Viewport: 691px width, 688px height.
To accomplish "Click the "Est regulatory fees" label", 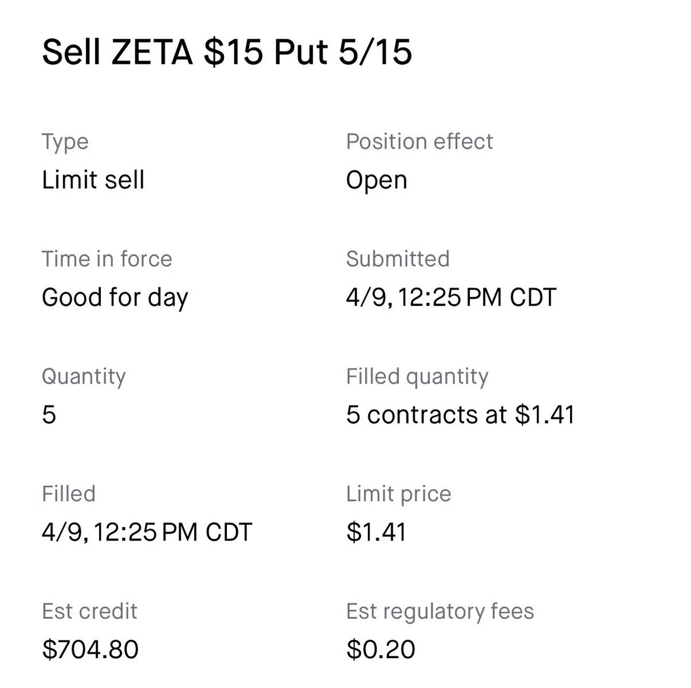I will (440, 611).
